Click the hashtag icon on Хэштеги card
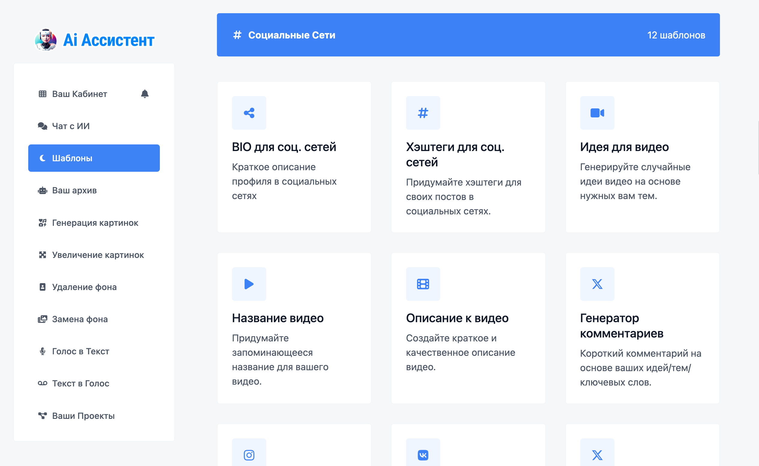 [423, 113]
